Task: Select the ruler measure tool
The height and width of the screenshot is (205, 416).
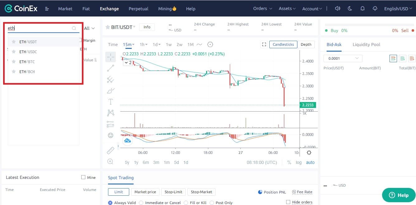Action: (x=111, y=151)
